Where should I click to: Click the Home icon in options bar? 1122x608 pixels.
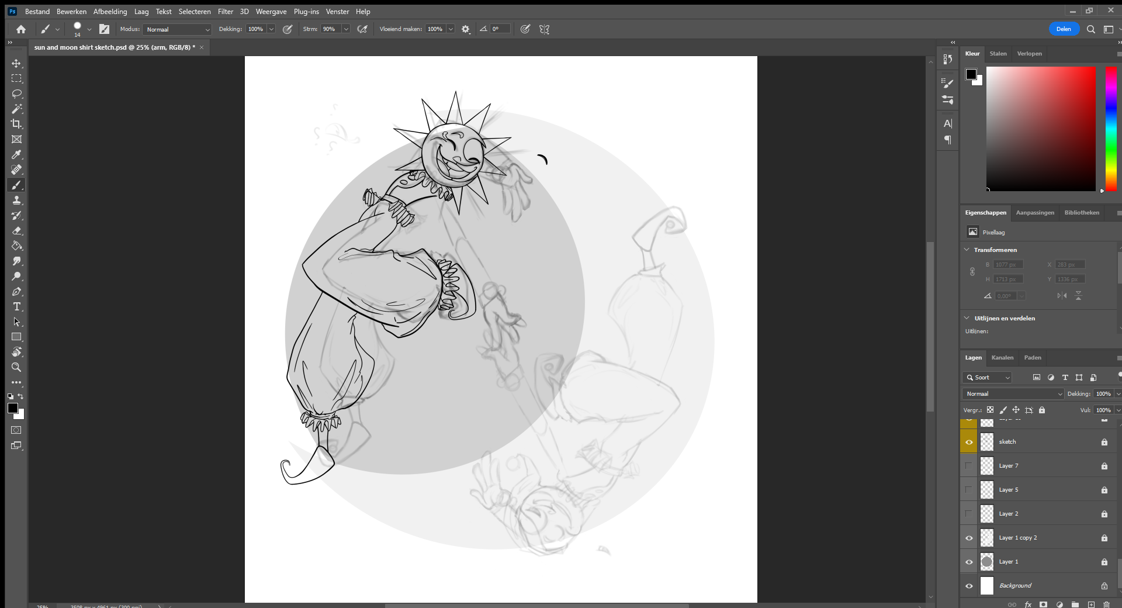coord(21,29)
